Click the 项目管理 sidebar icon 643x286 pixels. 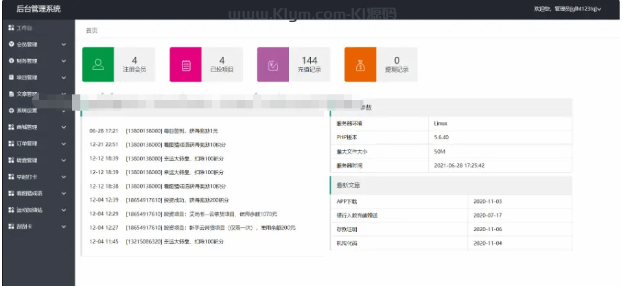(x=11, y=78)
